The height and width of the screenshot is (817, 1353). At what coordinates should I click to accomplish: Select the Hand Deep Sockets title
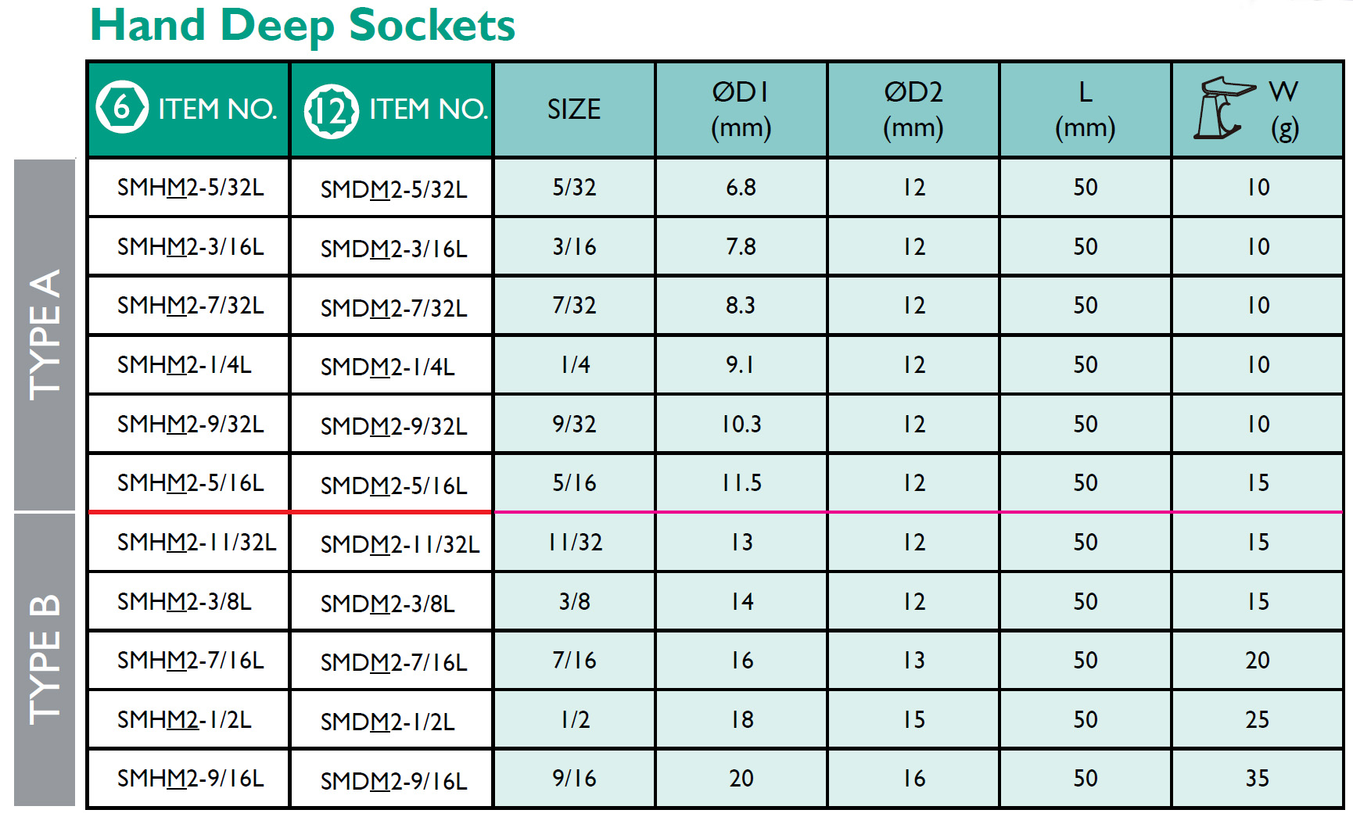point(303,25)
